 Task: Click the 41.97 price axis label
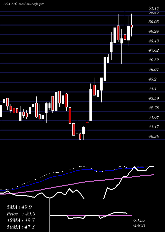pos(153,117)
